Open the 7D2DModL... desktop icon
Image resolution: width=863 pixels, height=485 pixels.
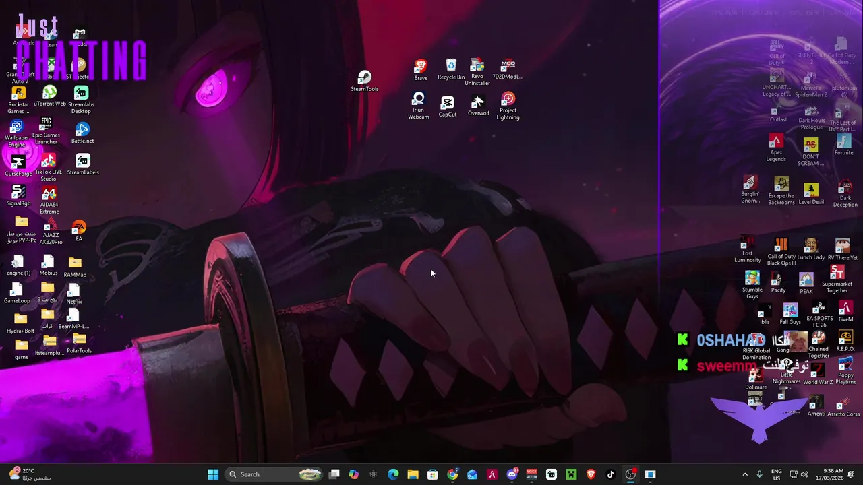[508, 70]
